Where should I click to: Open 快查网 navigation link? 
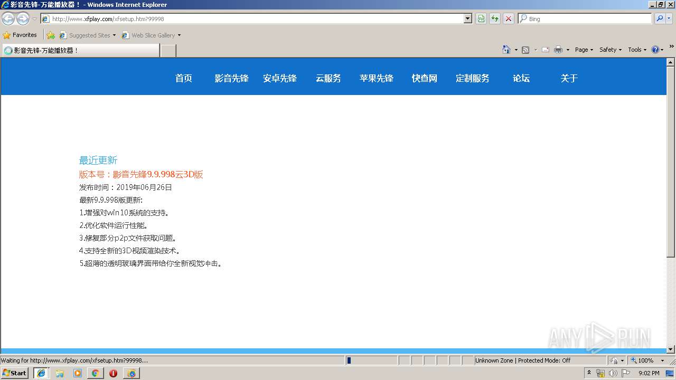pyautogui.click(x=425, y=78)
